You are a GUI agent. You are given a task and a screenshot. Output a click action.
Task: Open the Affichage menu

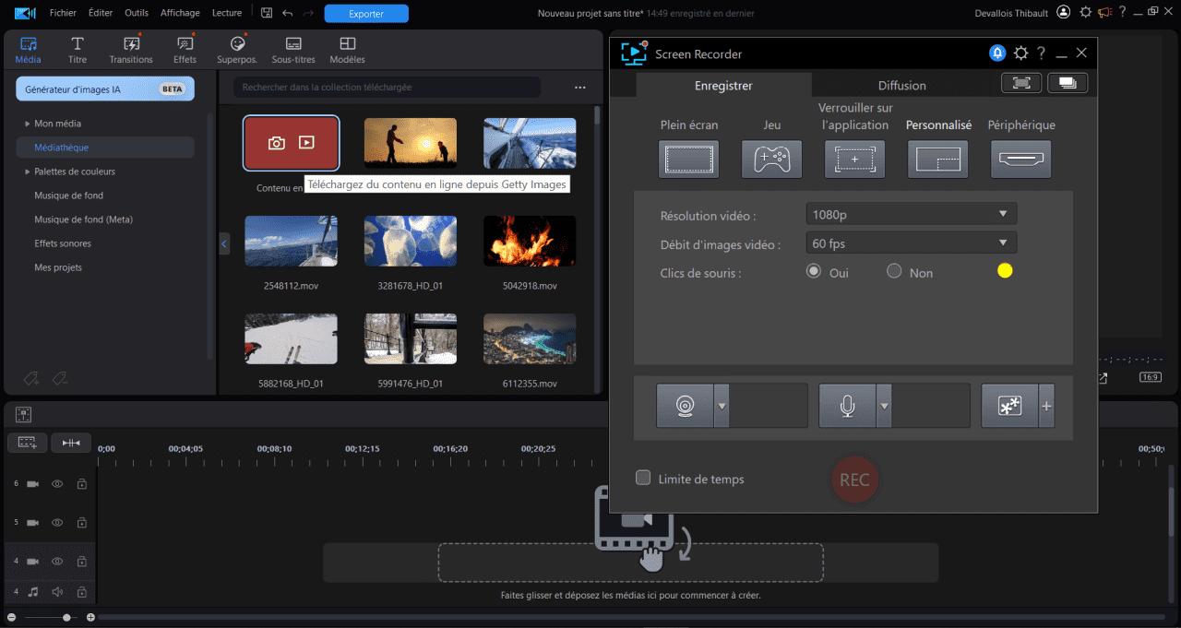pos(180,13)
